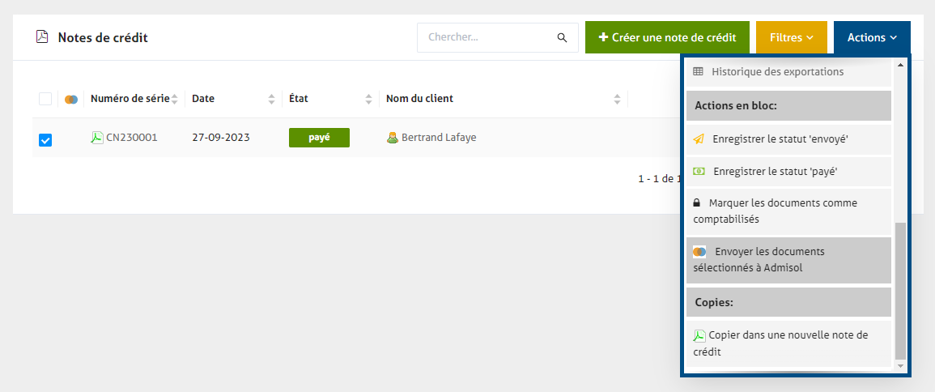Sort by Nom du client column arrows

[x=617, y=99]
